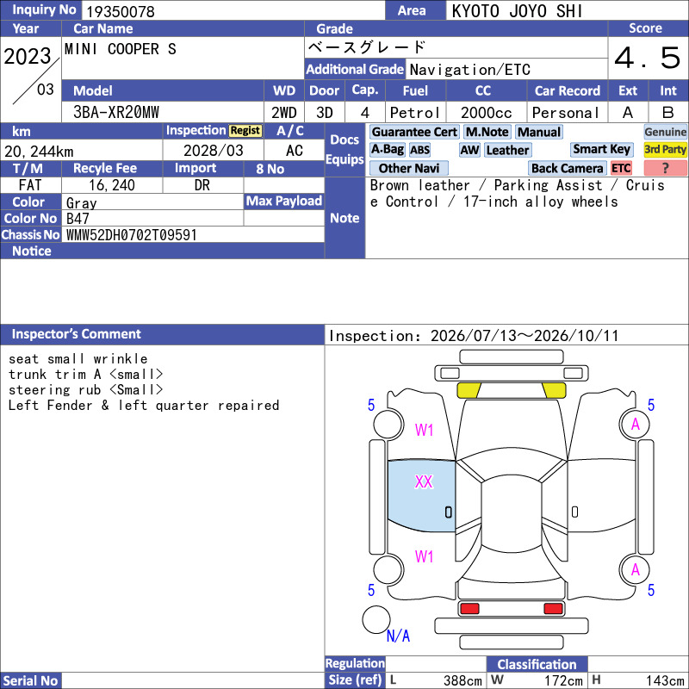Image resolution: width=689 pixels, height=689 pixels.
Task: Click the left yellow headlight
Action: pyautogui.click(x=469, y=390)
